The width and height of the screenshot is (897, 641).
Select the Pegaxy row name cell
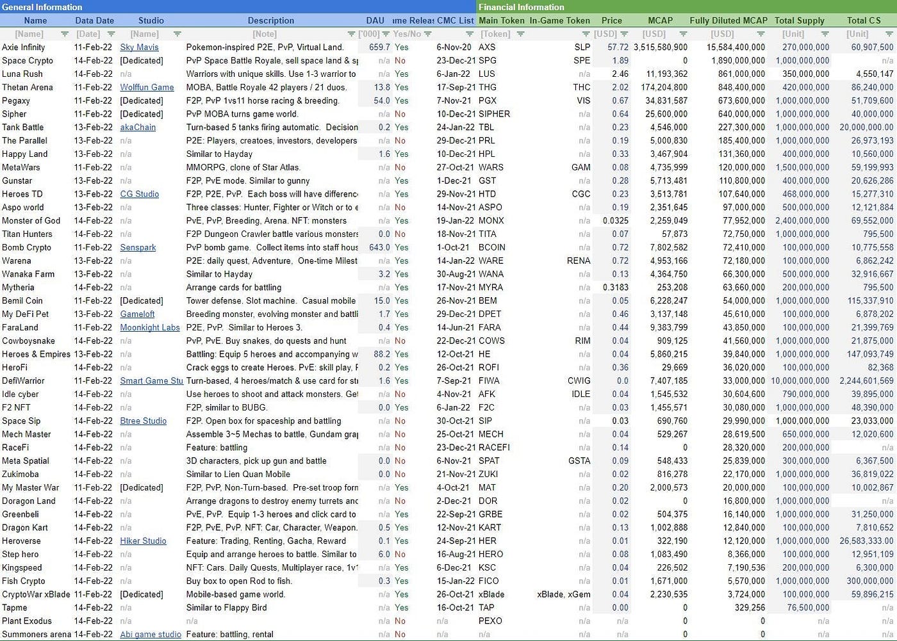16,101
